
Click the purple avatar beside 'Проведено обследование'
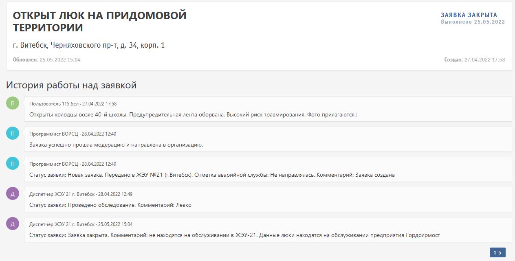coord(13,194)
